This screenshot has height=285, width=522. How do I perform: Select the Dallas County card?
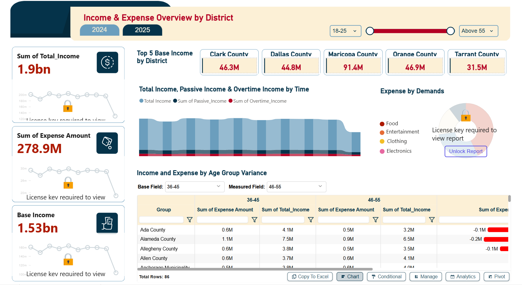click(x=291, y=62)
